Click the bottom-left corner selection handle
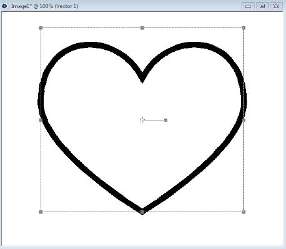Screen dimensions: 286x249 41,212
